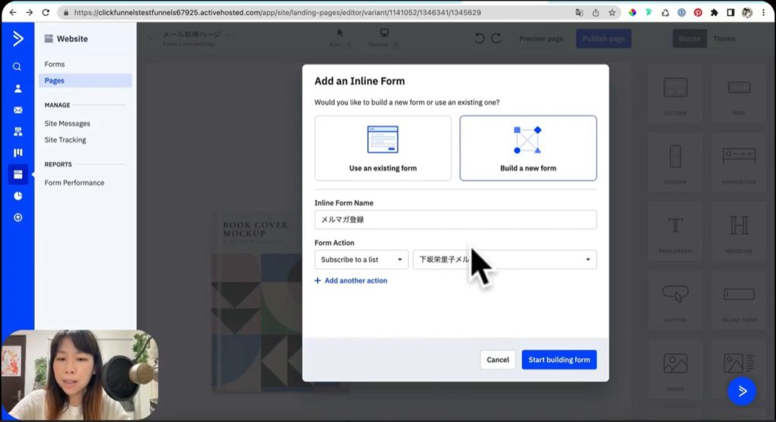The height and width of the screenshot is (422, 776).
Task: Open Automations icon in left sidebar
Action: click(17, 131)
